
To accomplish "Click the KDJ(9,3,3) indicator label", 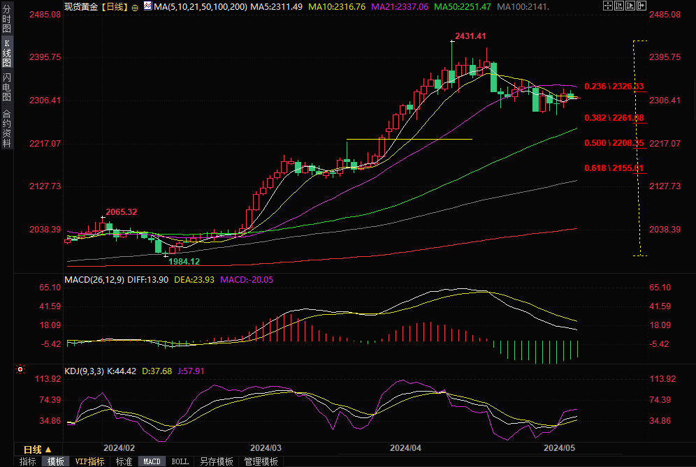I will click(85, 371).
